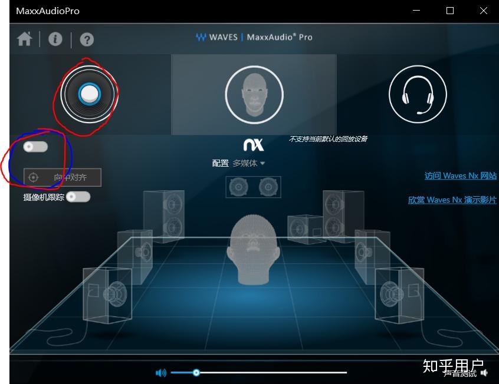The width and height of the screenshot is (499, 384).
Task: Open the 多媒体 configuration dropdown
Action: [247, 163]
